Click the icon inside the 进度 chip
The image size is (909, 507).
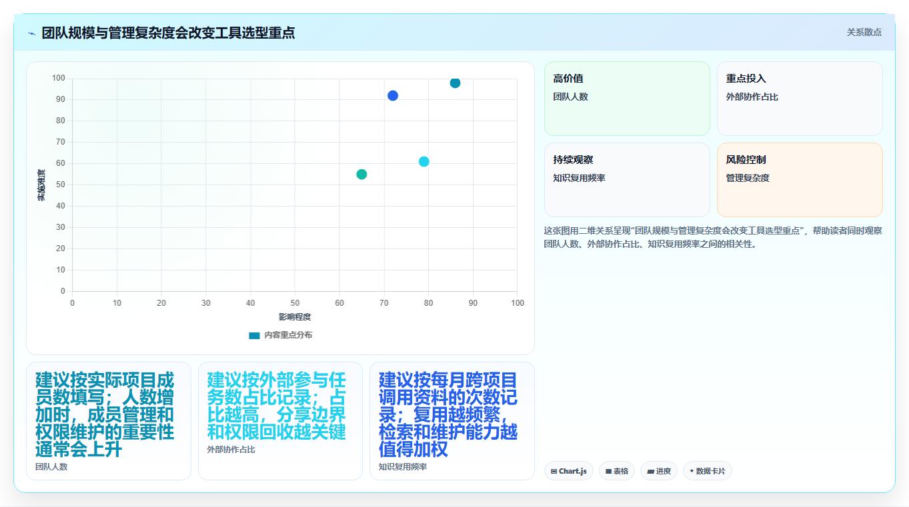pos(650,471)
